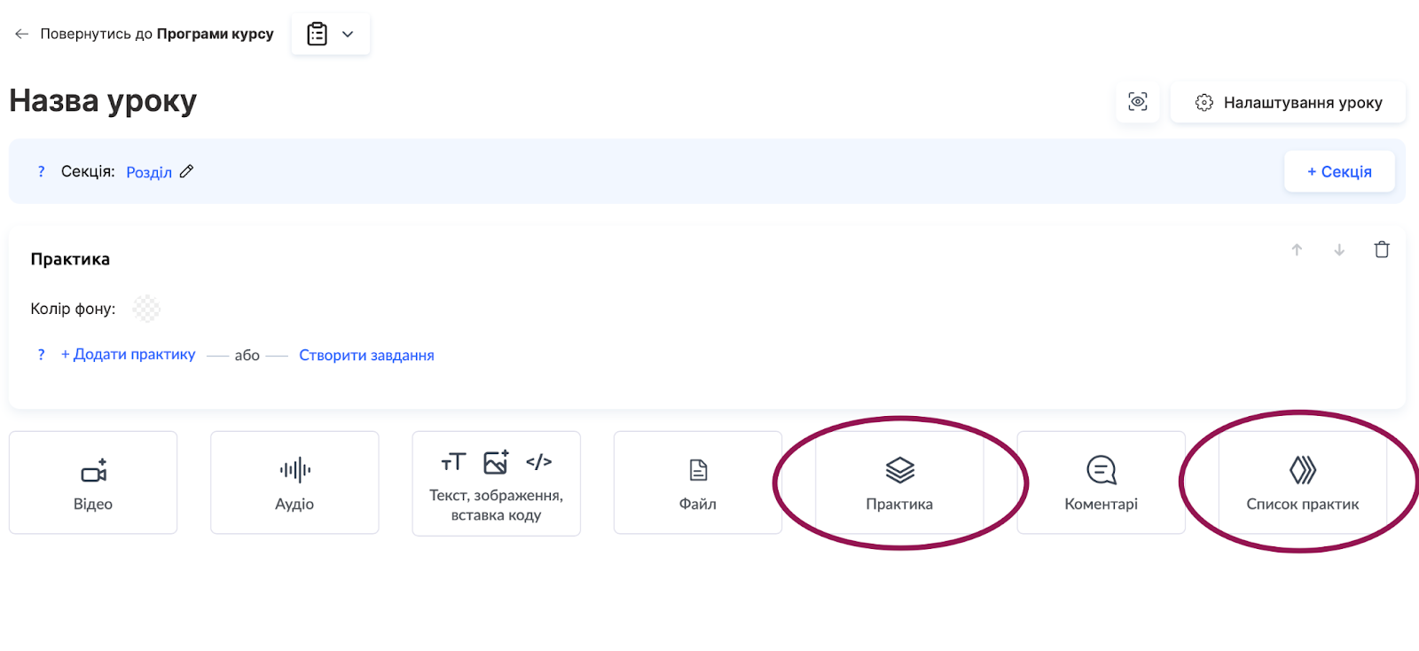
Task: Click the Створити завдання link
Action: tap(366, 356)
